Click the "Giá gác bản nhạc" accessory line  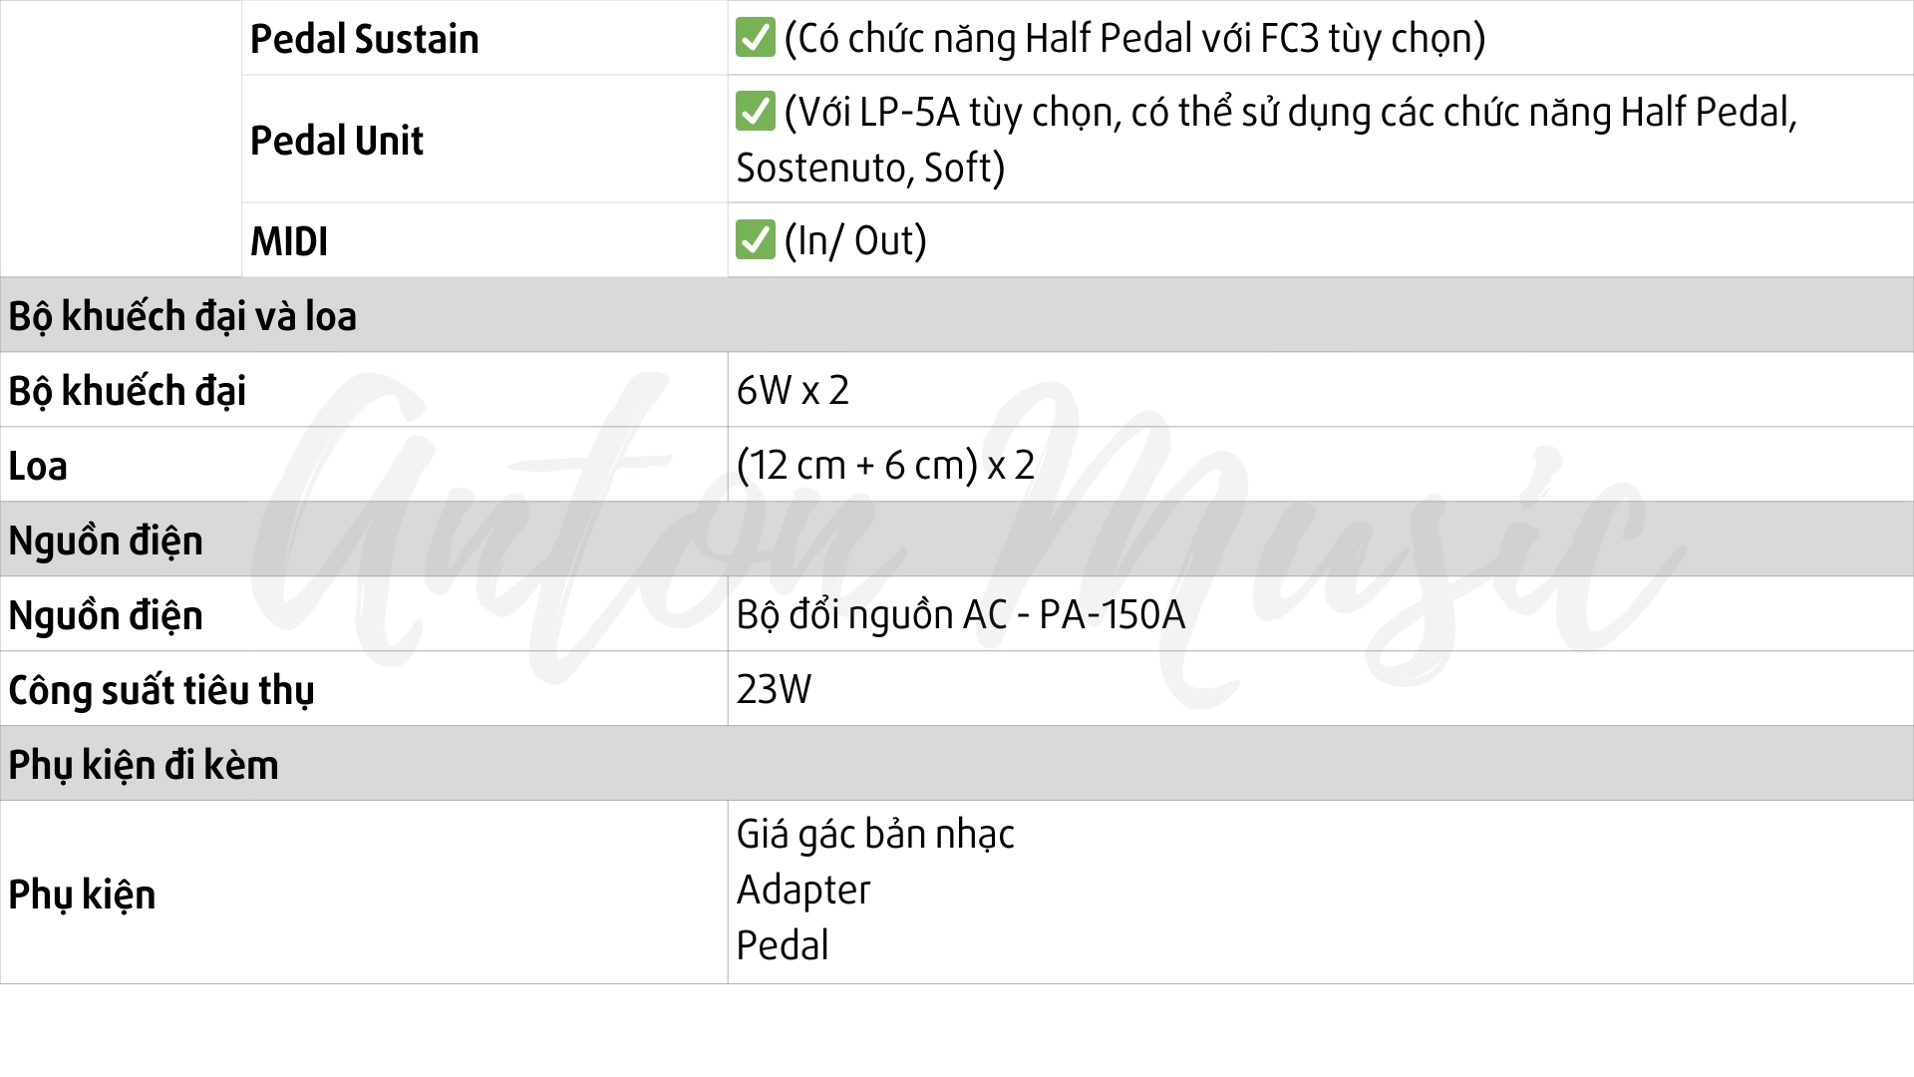pyautogui.click(x=875, y=834)
